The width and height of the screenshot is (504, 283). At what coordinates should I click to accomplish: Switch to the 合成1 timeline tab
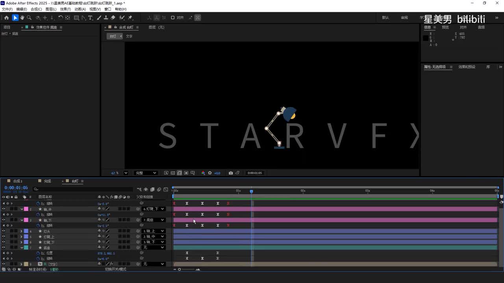18,181
